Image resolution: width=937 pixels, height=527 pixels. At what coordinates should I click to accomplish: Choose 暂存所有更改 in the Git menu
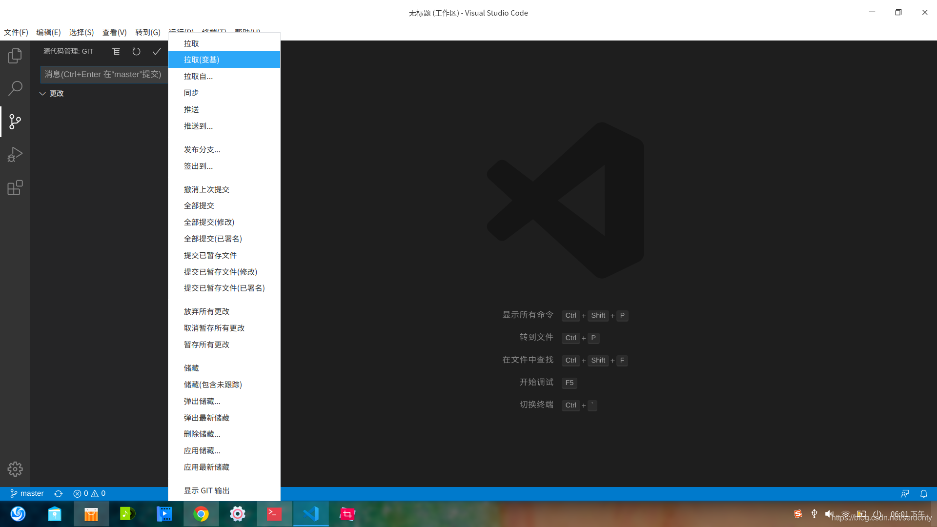[224, 345]
